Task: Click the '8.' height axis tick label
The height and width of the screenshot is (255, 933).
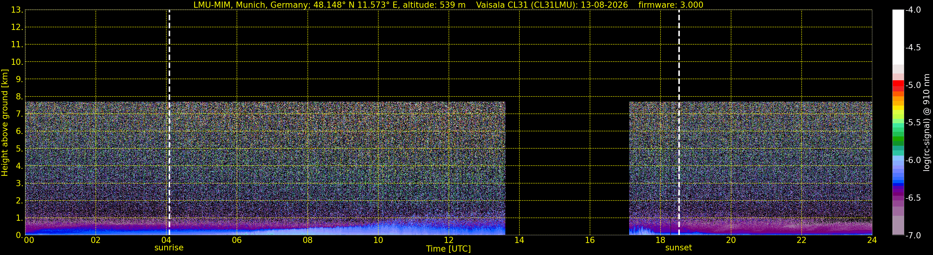Action: (19, 97)
